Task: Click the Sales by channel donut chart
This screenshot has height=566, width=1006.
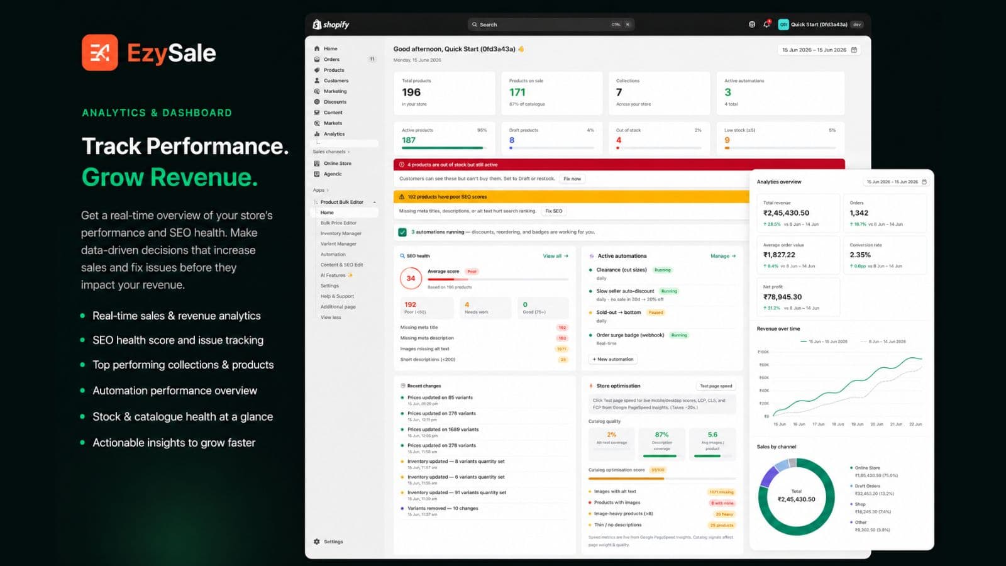Action: click(797, 496)
